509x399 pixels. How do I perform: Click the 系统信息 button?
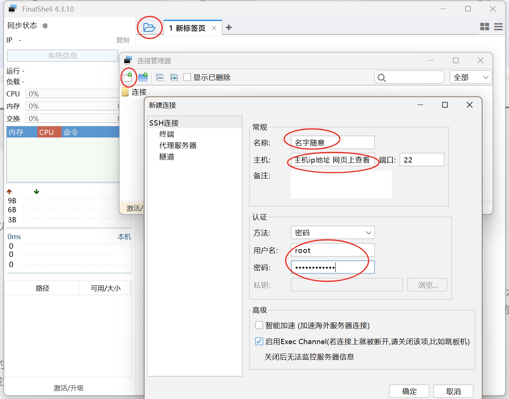point(62,56)
